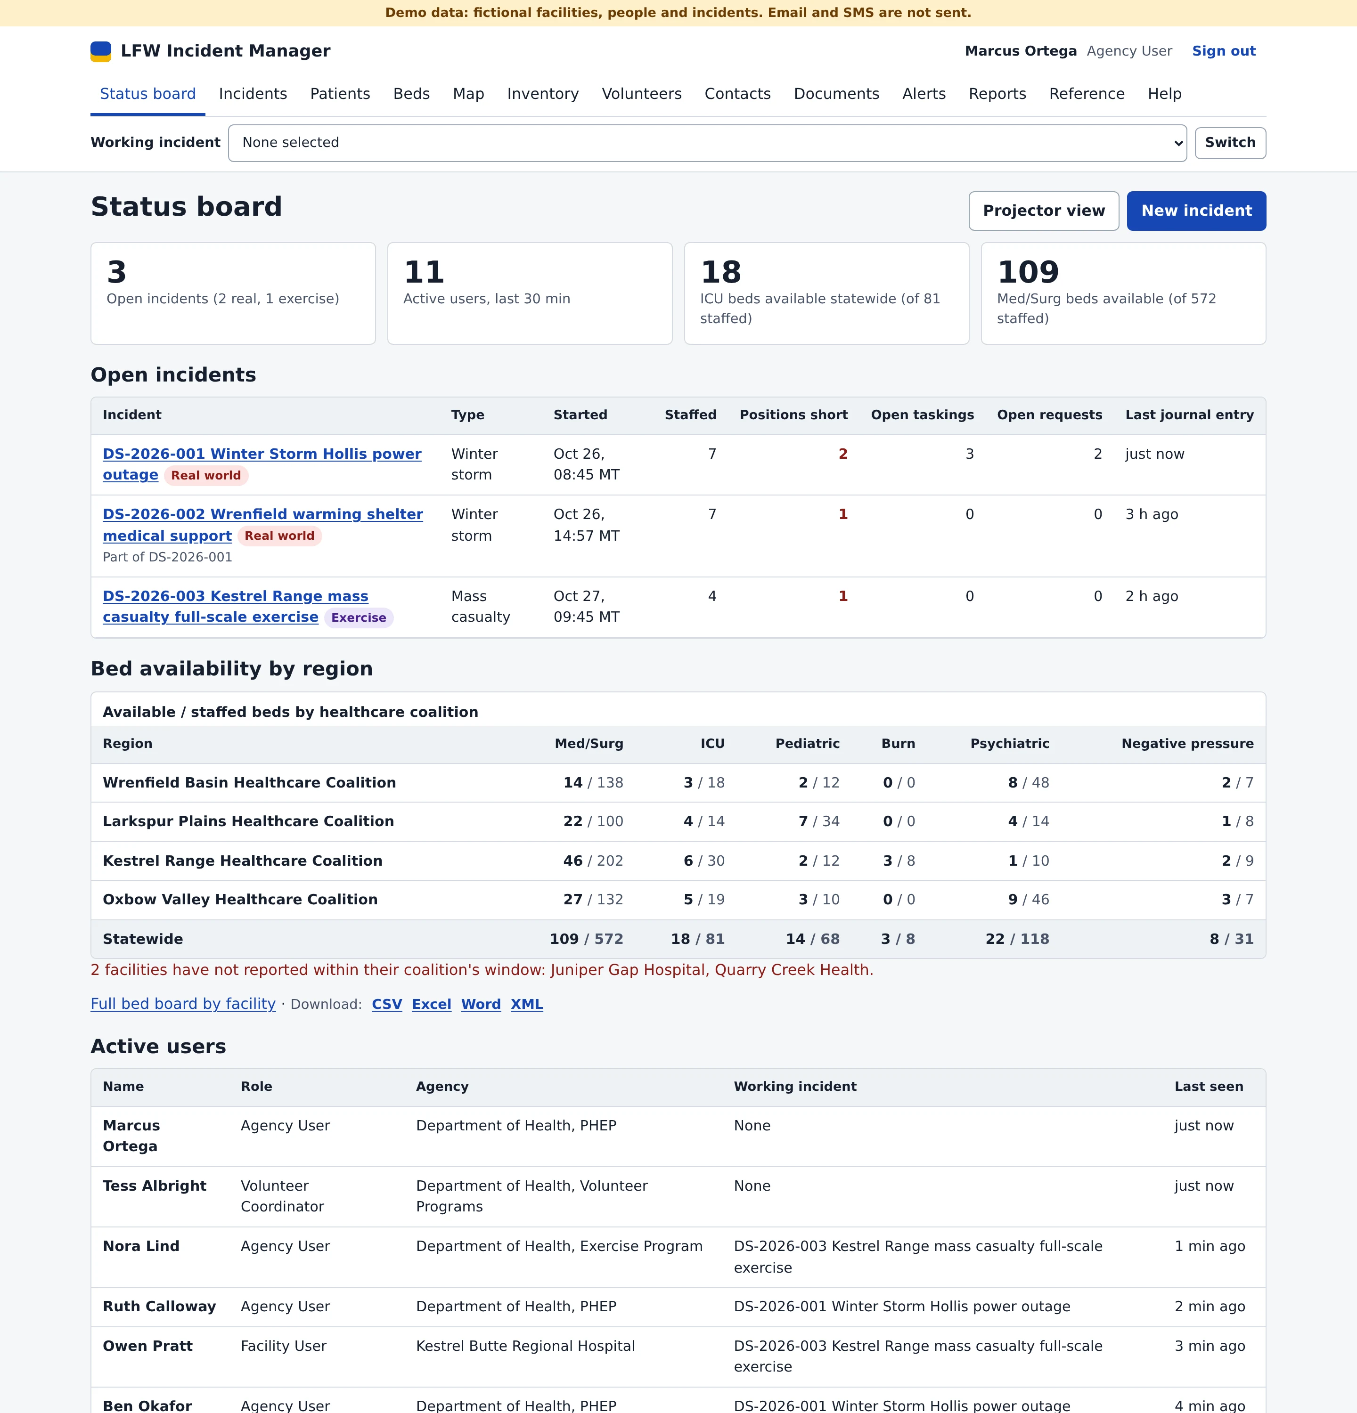This screenshot has width=1357, height=1413.
Task: Open the Working incident dropdown
Action: pos(707,143)
